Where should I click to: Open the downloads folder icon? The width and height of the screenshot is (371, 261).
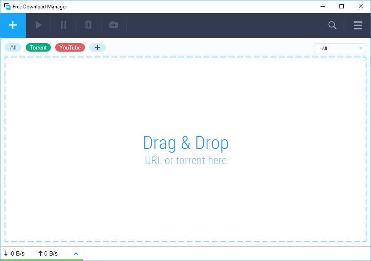[113, 25]
